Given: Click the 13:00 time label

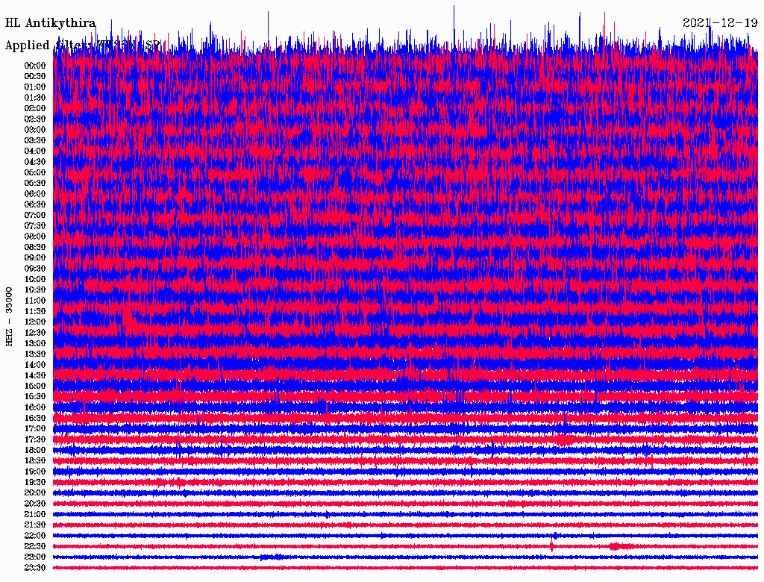Looking at the screenshot, I should click(35, 344).
